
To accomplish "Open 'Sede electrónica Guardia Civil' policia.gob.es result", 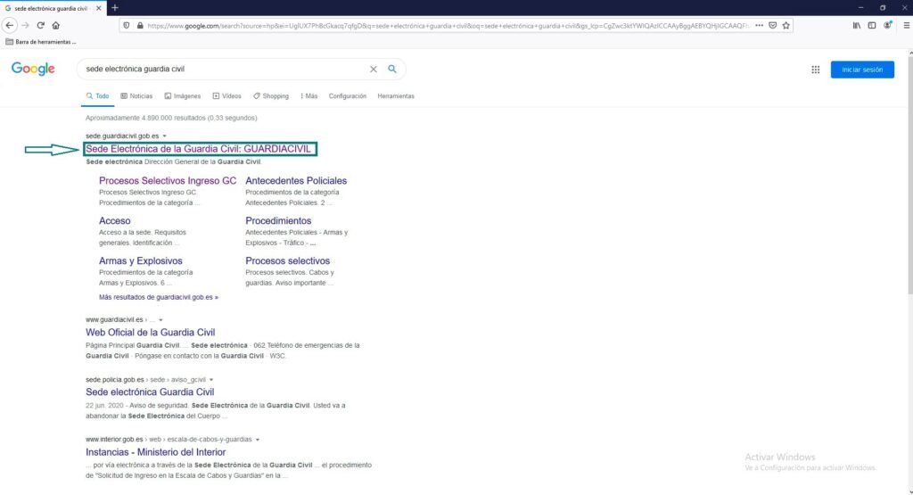I will pyautogui.click(x=150, y=392).
